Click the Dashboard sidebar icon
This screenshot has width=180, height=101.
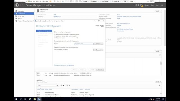16,11
